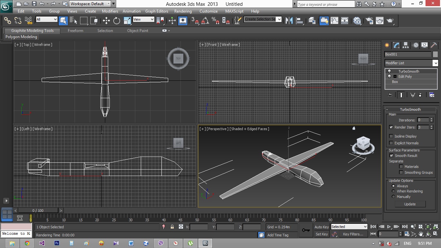Open the Graph Editors menu
Viewport: 441px width, 248px height.
[157, 11]
